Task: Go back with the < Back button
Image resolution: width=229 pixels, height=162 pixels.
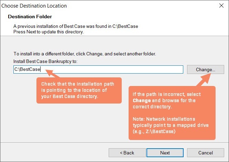Action: click(x=127, y=153)
